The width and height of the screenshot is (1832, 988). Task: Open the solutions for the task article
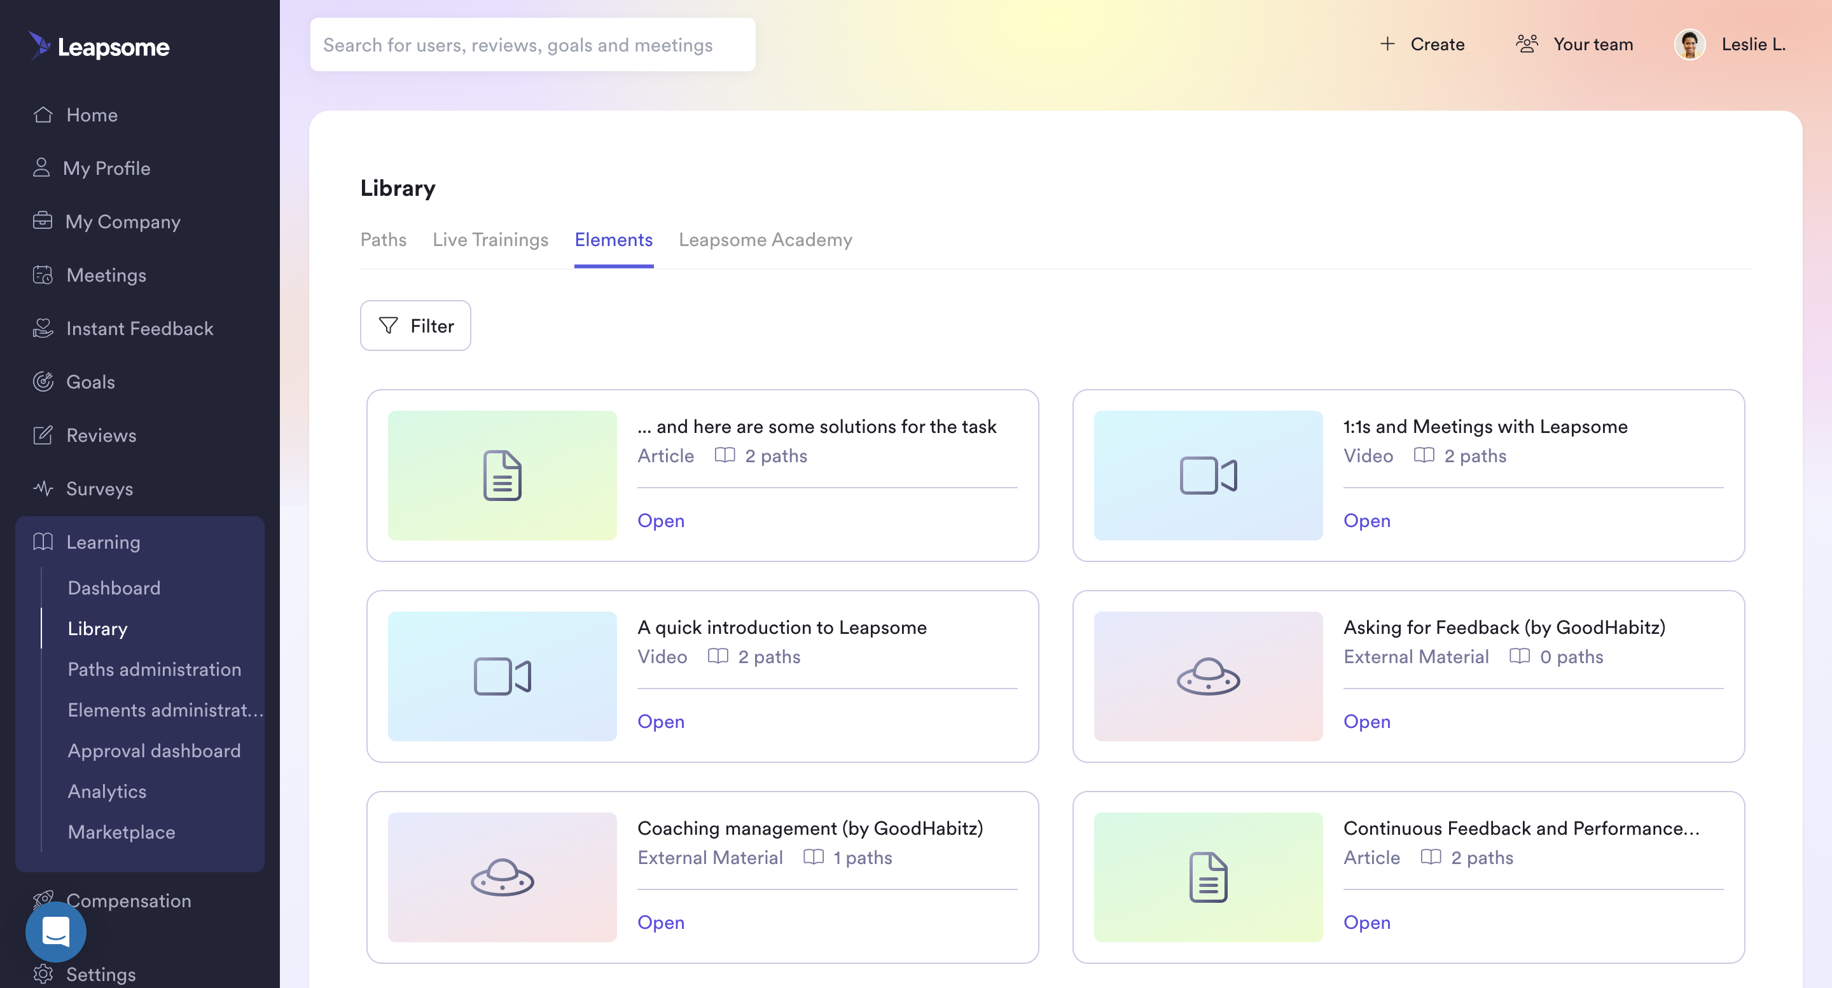(x=661, y=519)
